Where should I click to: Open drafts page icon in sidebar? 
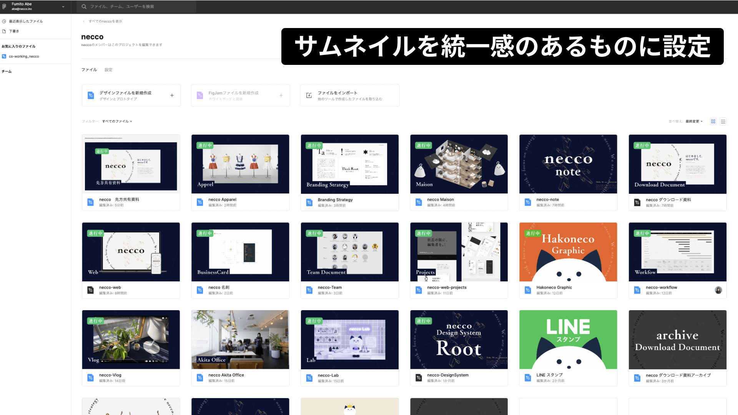pos(4,31)
